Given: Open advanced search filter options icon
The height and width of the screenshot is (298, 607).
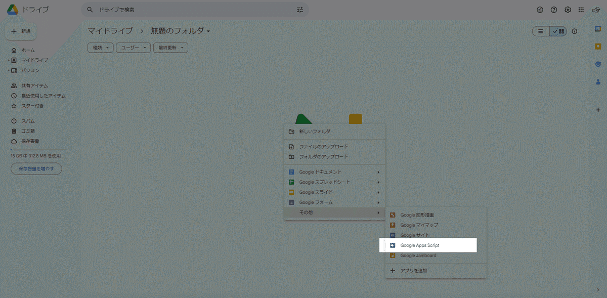Looking at the screenshot, I should click(300, 10).
